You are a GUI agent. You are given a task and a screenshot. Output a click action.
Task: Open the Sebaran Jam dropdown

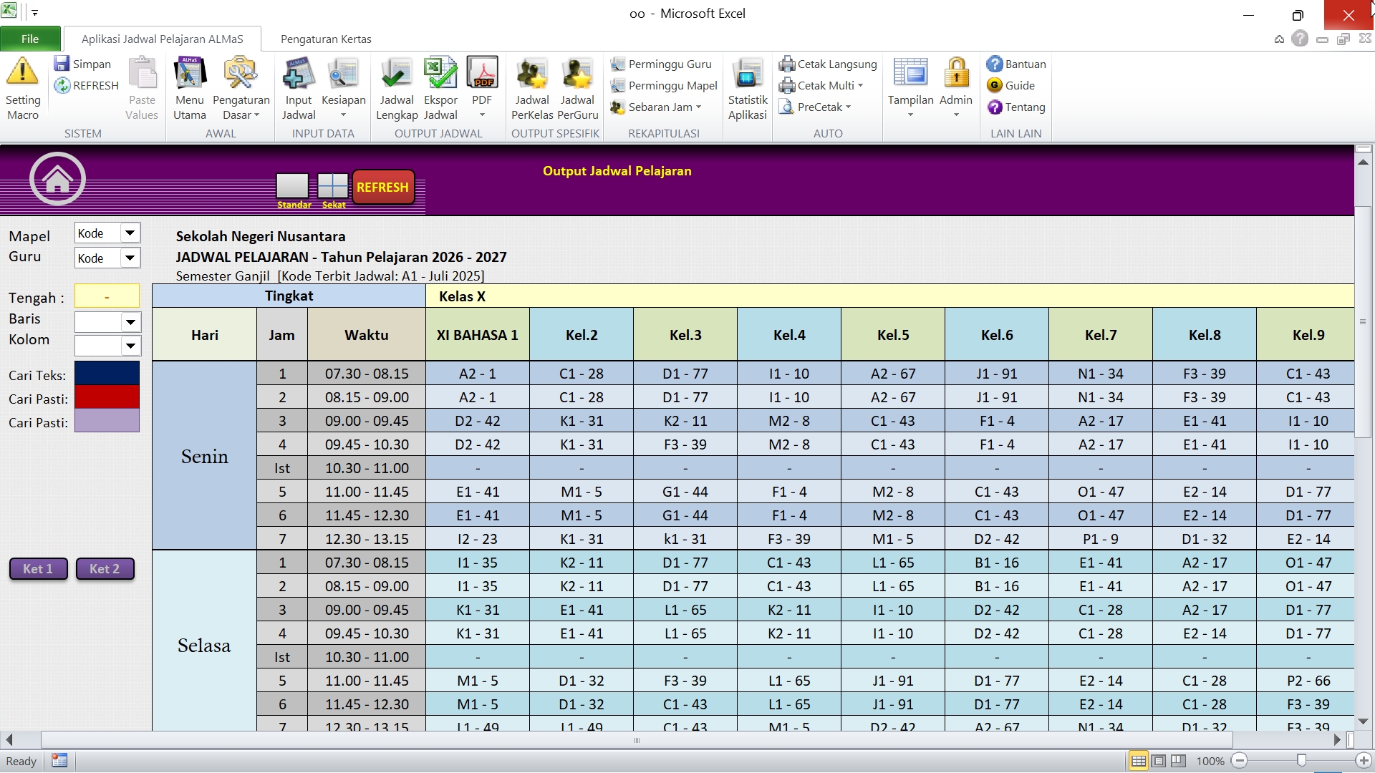point(698,107)
